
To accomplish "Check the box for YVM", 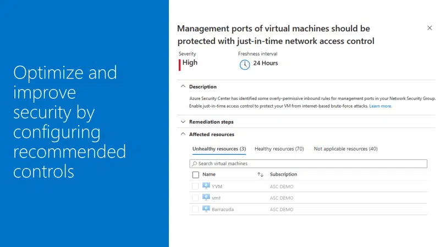I will tap(195, 186).
